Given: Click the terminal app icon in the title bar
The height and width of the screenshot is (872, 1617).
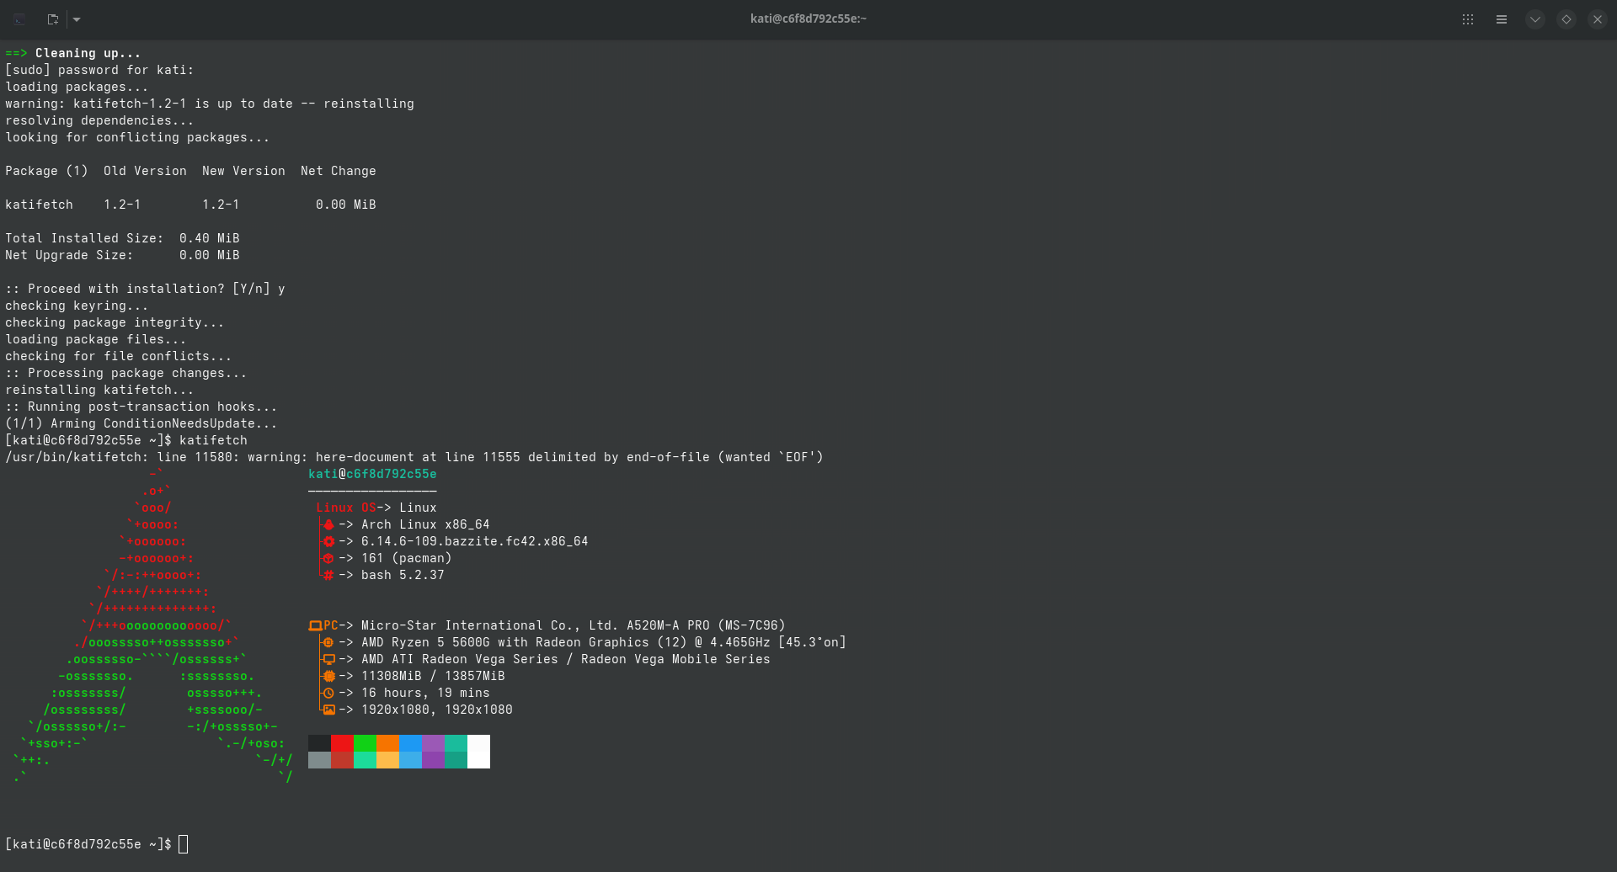Looking at the screenshot, I should pos(18,19).
